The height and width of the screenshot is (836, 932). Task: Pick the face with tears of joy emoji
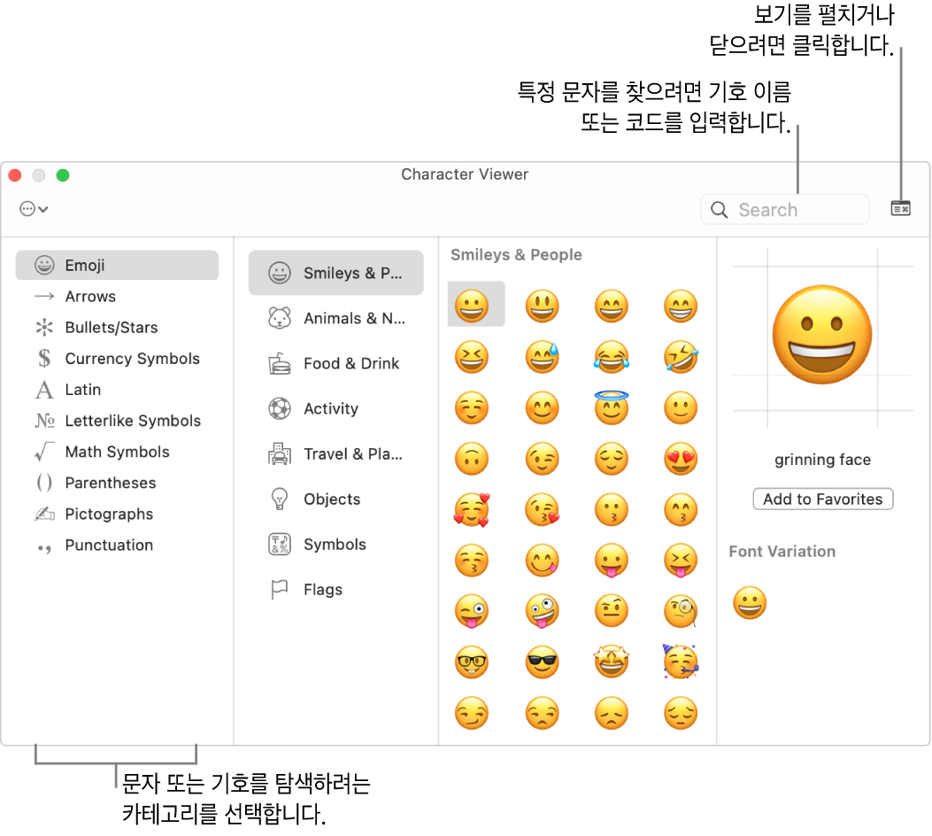[612, 358]
